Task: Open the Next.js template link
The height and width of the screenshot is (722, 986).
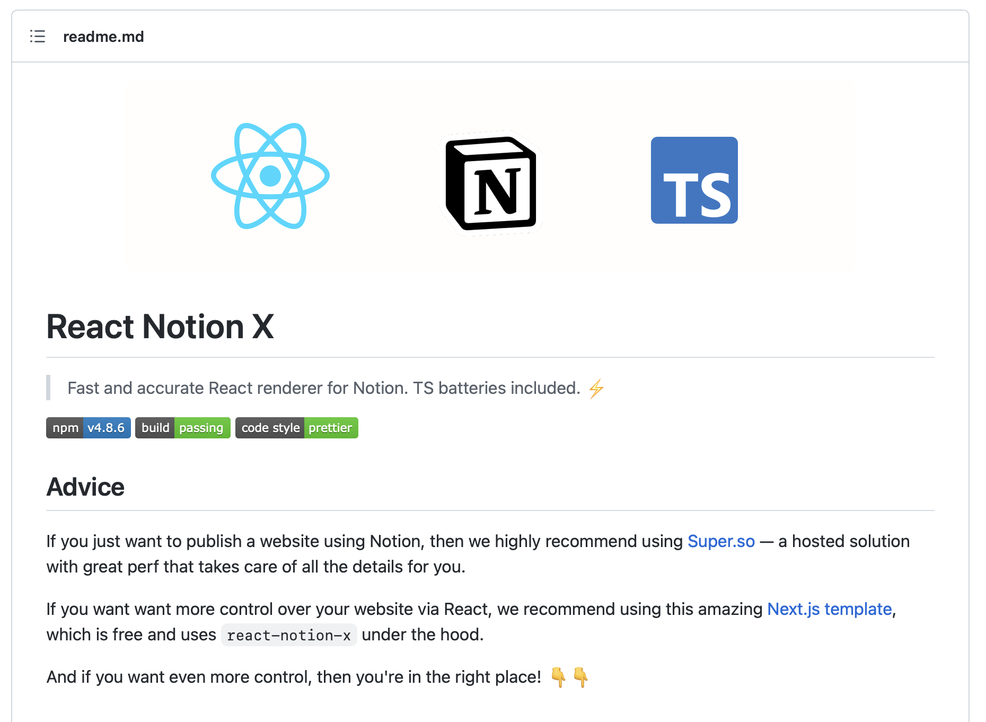Action: point(830,609)
